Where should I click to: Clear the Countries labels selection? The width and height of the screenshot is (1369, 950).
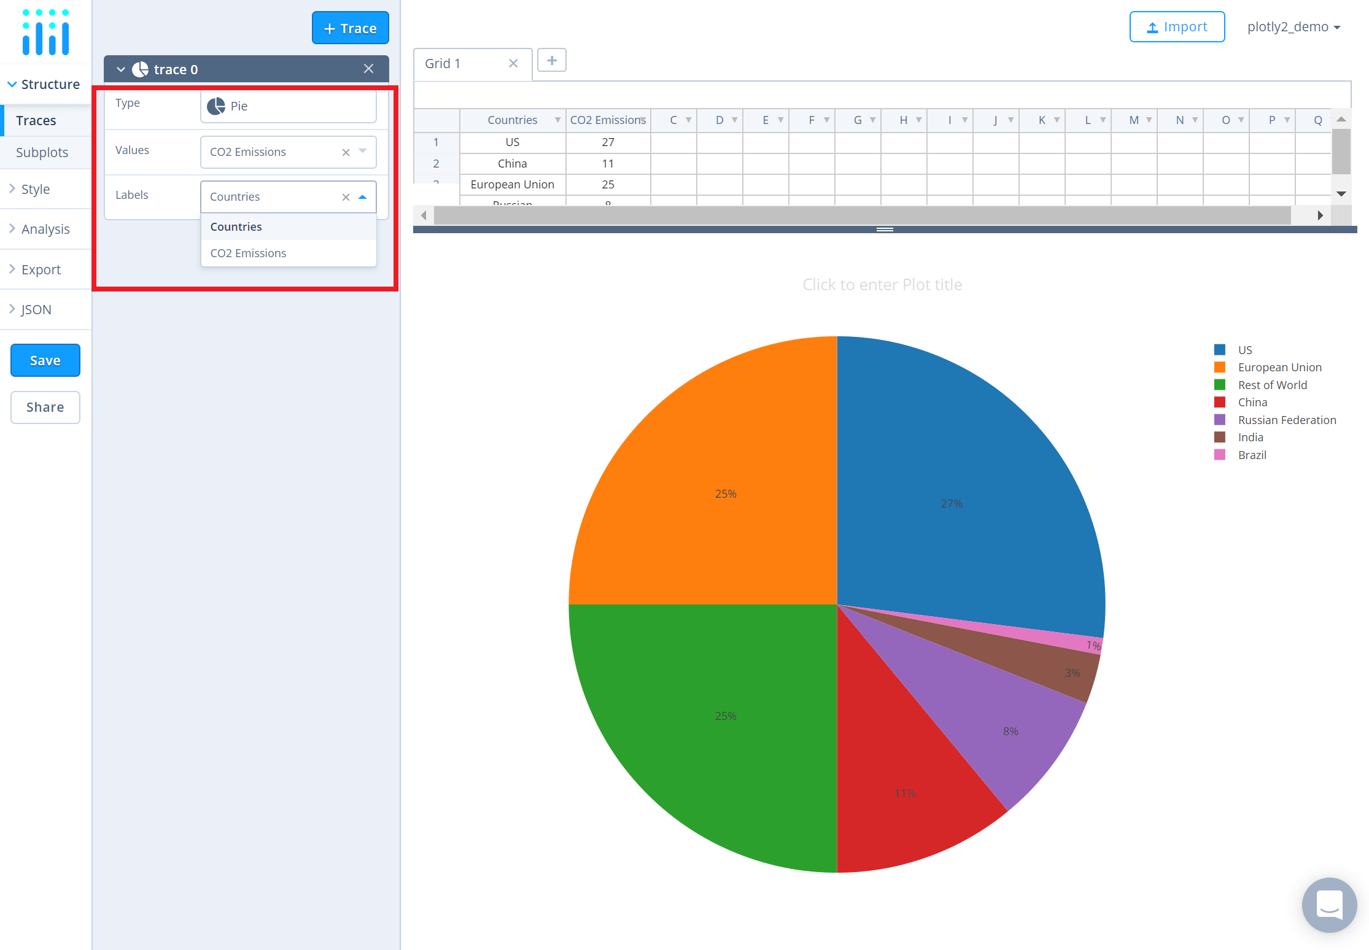346,197
